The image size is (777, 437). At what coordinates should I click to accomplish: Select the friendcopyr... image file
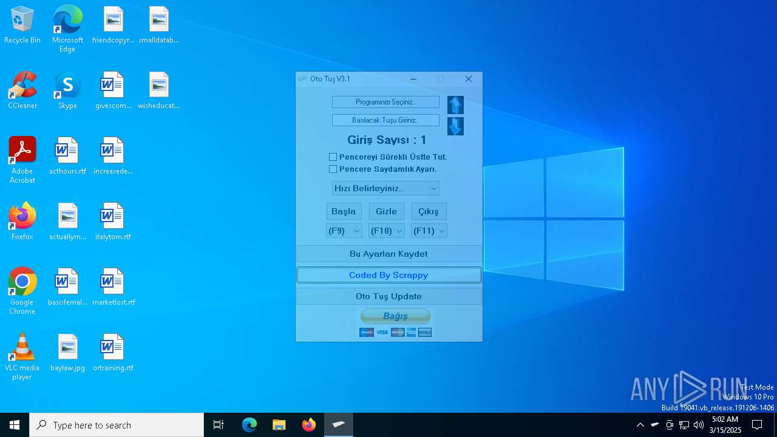[x=113, y=25]
